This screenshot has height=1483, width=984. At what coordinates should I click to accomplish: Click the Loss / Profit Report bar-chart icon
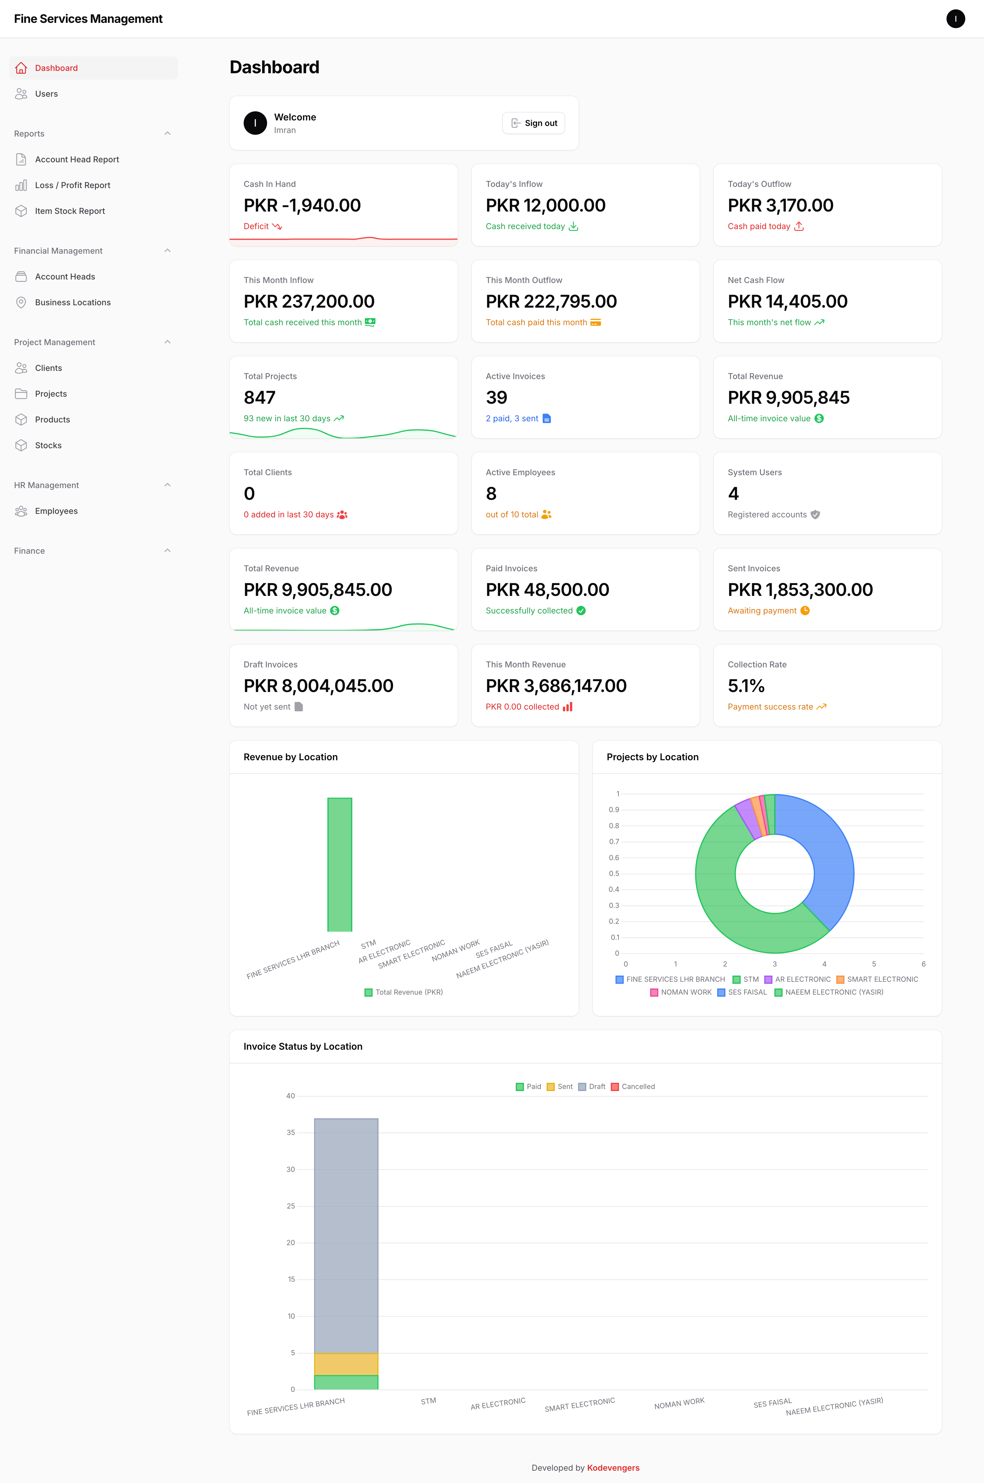click(21, 185)
